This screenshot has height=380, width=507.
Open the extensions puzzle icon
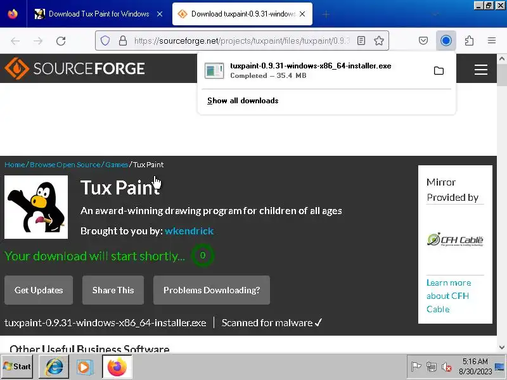click(469, 41)
